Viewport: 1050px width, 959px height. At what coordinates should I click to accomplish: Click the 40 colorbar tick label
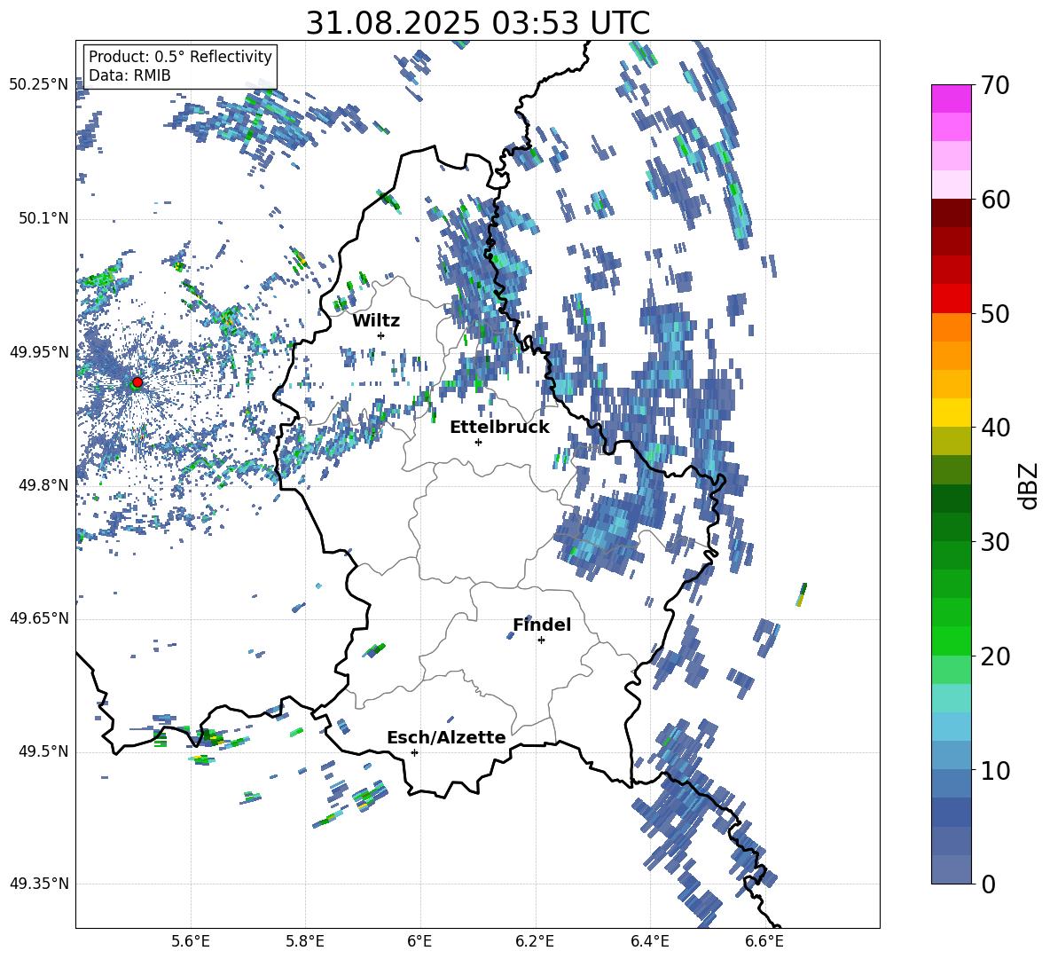[x=995, y=428]
